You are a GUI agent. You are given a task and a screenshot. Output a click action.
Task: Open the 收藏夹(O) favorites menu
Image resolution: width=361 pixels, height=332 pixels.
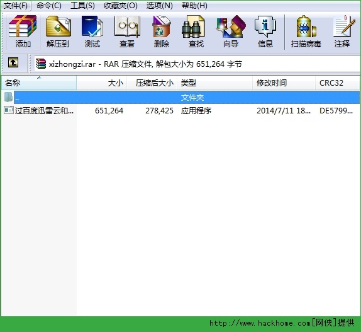[x=120, y=6]
